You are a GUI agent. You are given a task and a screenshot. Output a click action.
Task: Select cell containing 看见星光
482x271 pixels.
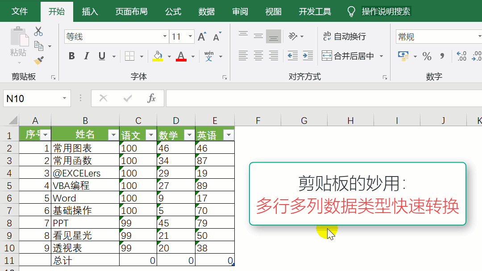(85, 235)
